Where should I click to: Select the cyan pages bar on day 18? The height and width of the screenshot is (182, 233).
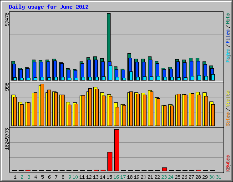131,76
